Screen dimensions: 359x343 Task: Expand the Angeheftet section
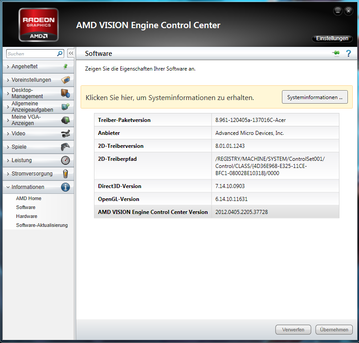[38, 67]
